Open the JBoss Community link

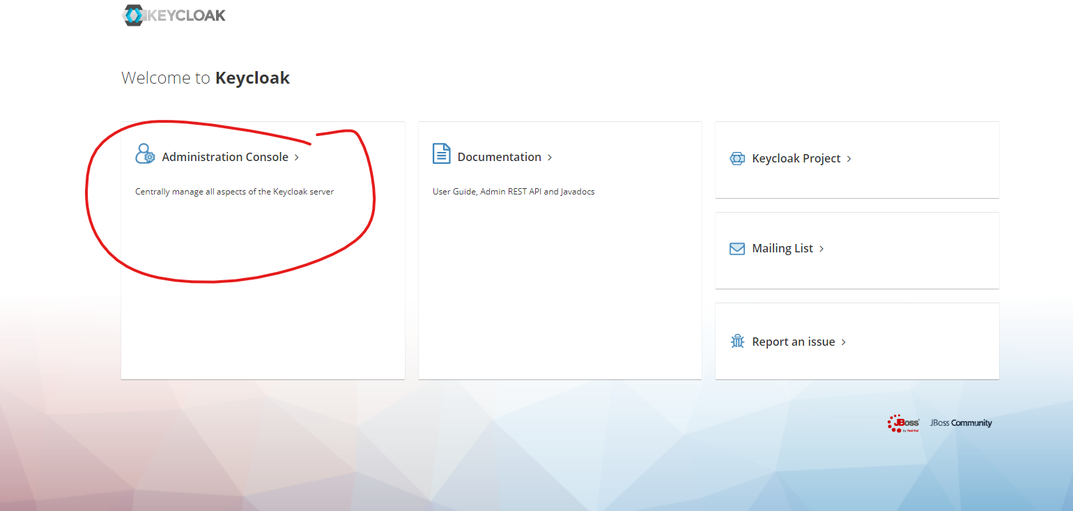[x=961, y=423]
